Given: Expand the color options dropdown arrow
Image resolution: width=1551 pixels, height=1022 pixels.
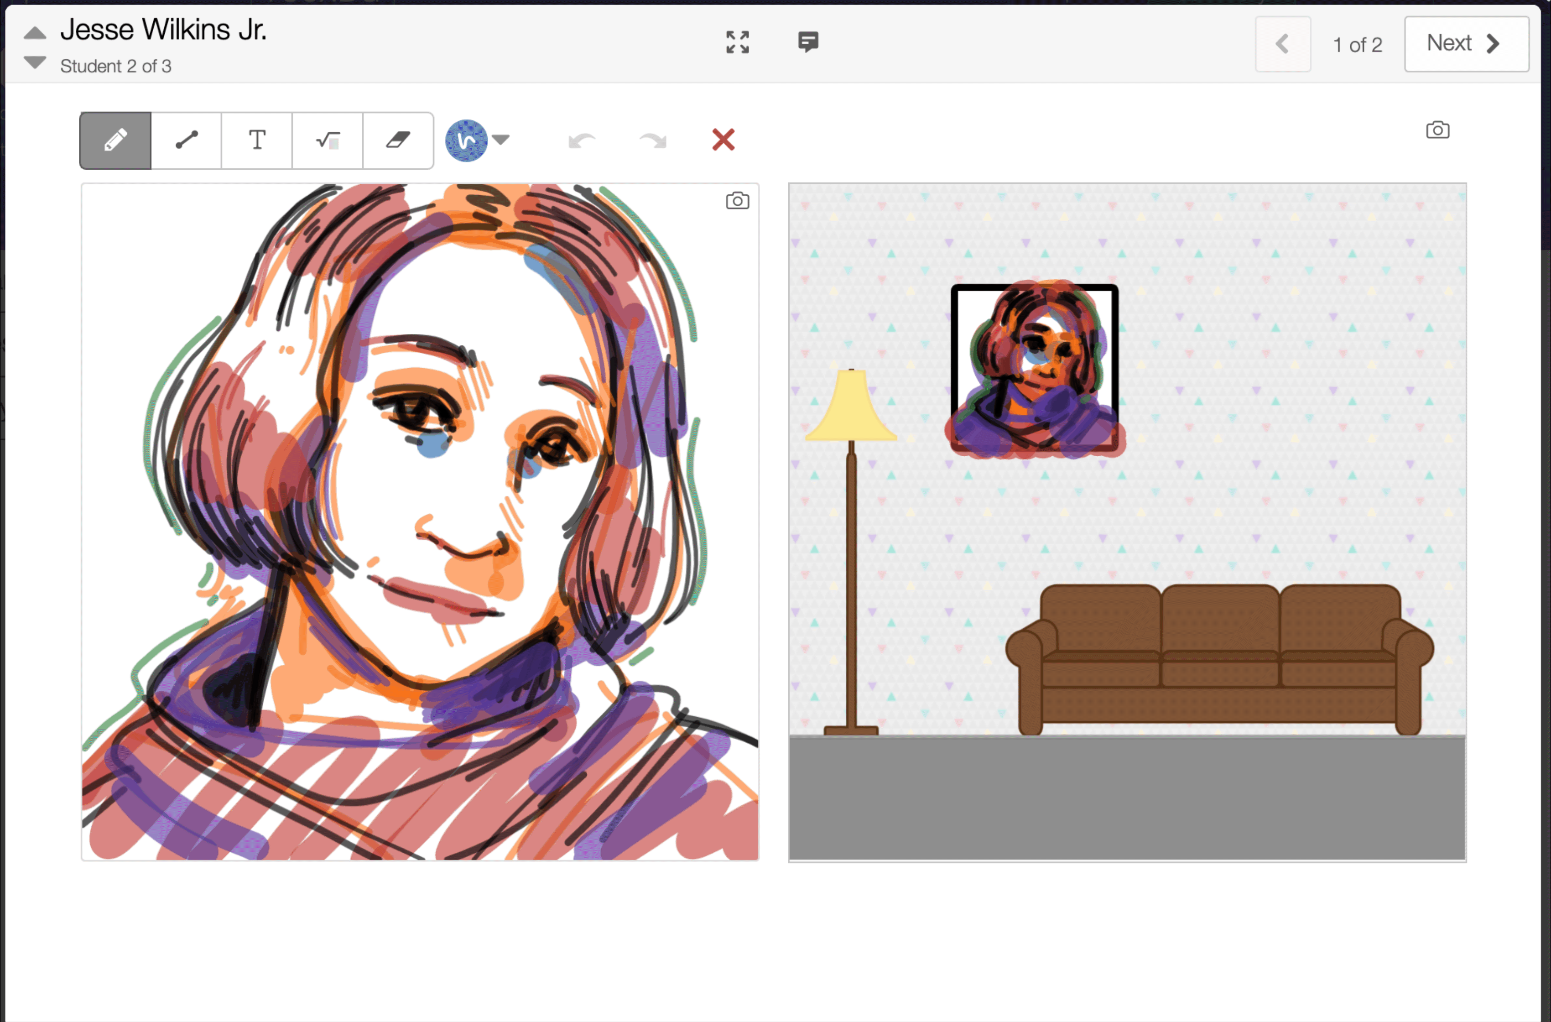Looking at the screenshot, I should [x=500, y=139].
